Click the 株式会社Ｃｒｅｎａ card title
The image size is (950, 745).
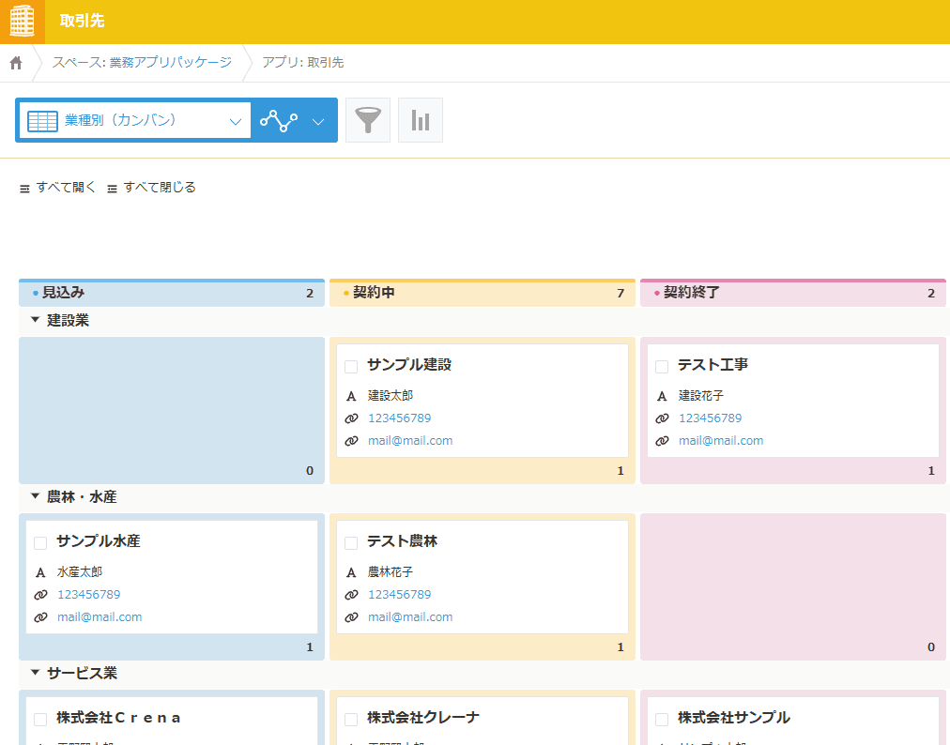coord(118,718)
